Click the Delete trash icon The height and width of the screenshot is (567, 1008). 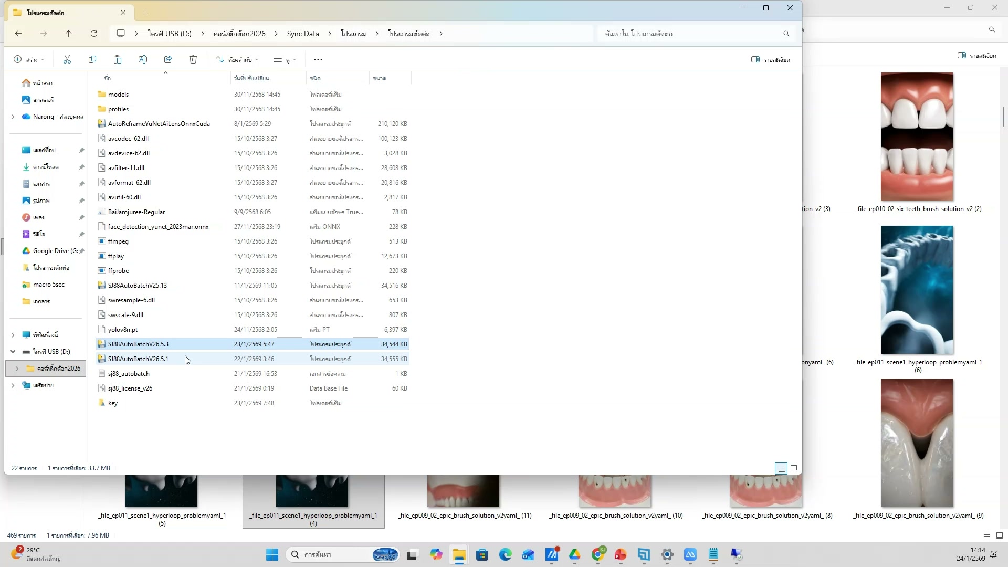click(193, 59)
